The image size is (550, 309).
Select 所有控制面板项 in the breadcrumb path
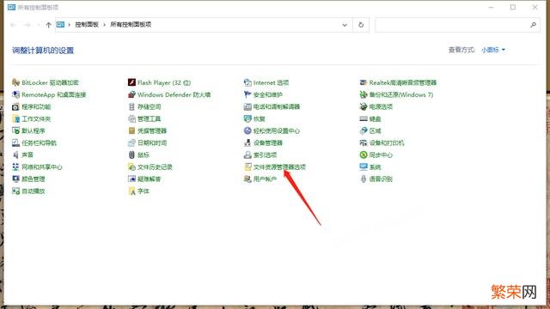pyautogui.click(x=131, y=25)
